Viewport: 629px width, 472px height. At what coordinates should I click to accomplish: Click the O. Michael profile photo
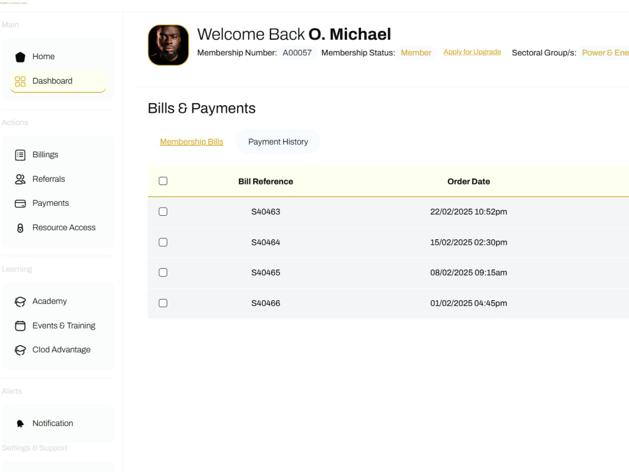(169, 45)
